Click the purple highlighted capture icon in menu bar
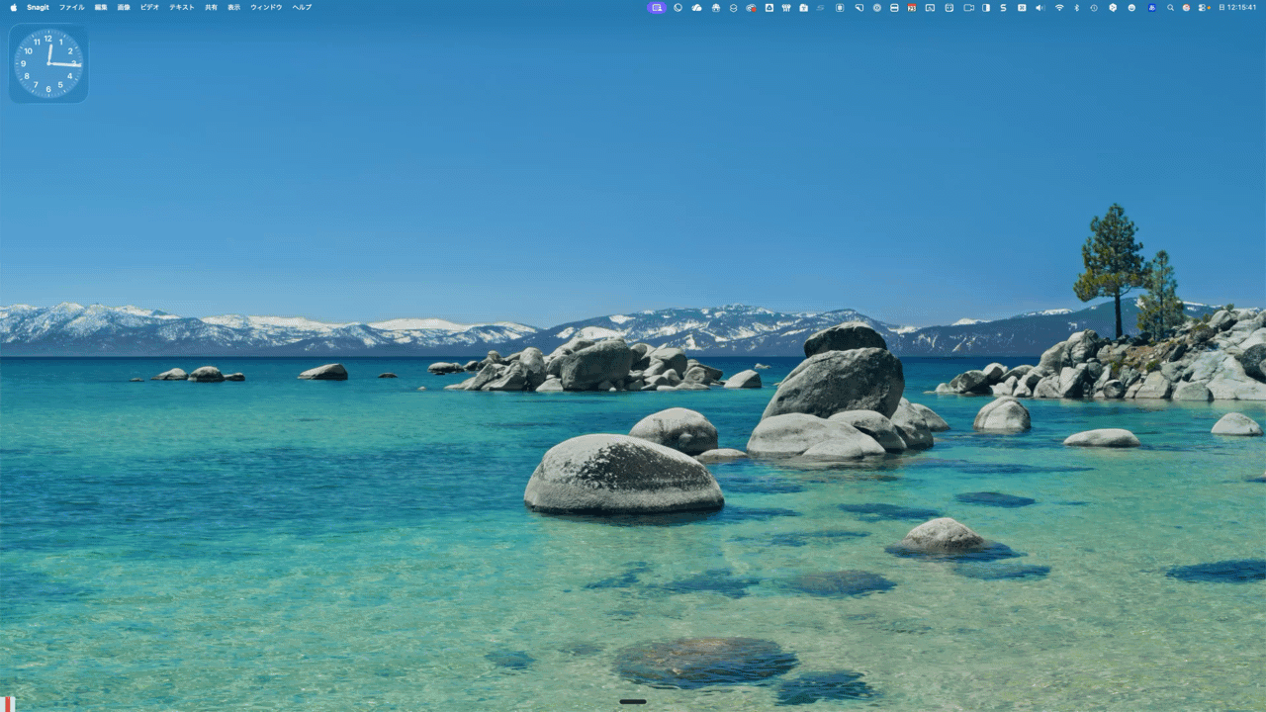 [657, 7]
